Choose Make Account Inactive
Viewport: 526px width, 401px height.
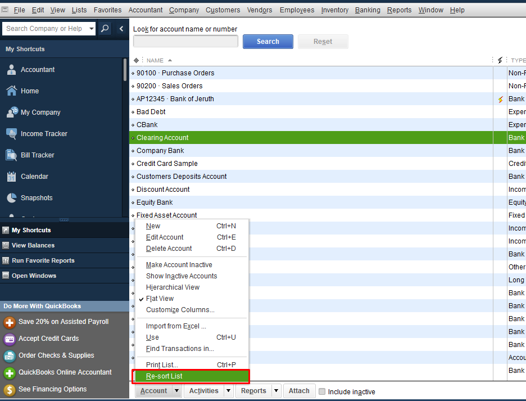click(179, 265)
